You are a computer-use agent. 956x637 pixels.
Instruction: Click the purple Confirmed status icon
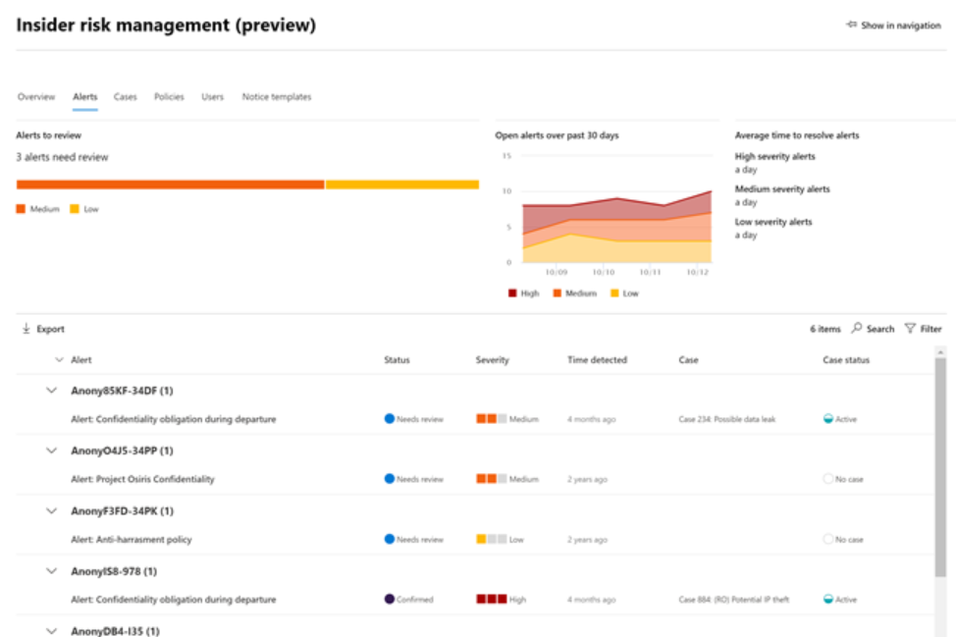[389, 599]
